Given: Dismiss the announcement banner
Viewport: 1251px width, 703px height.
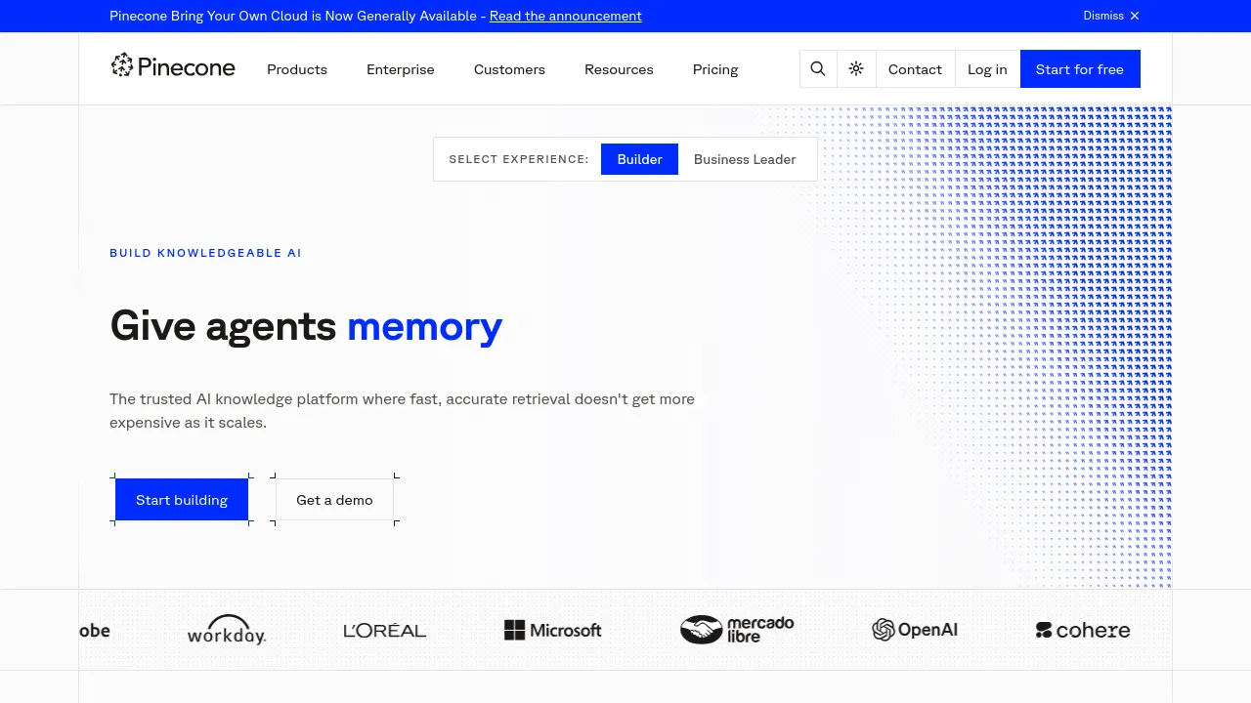Looking at the screenshot, I should (1111, 16).
